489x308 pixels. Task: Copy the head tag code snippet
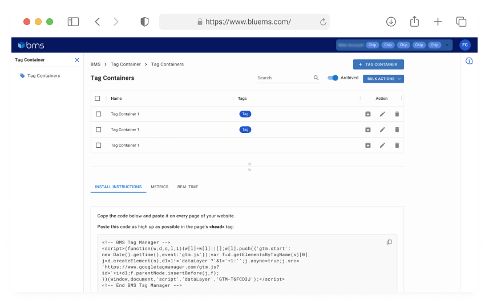[x=389, y=242]
